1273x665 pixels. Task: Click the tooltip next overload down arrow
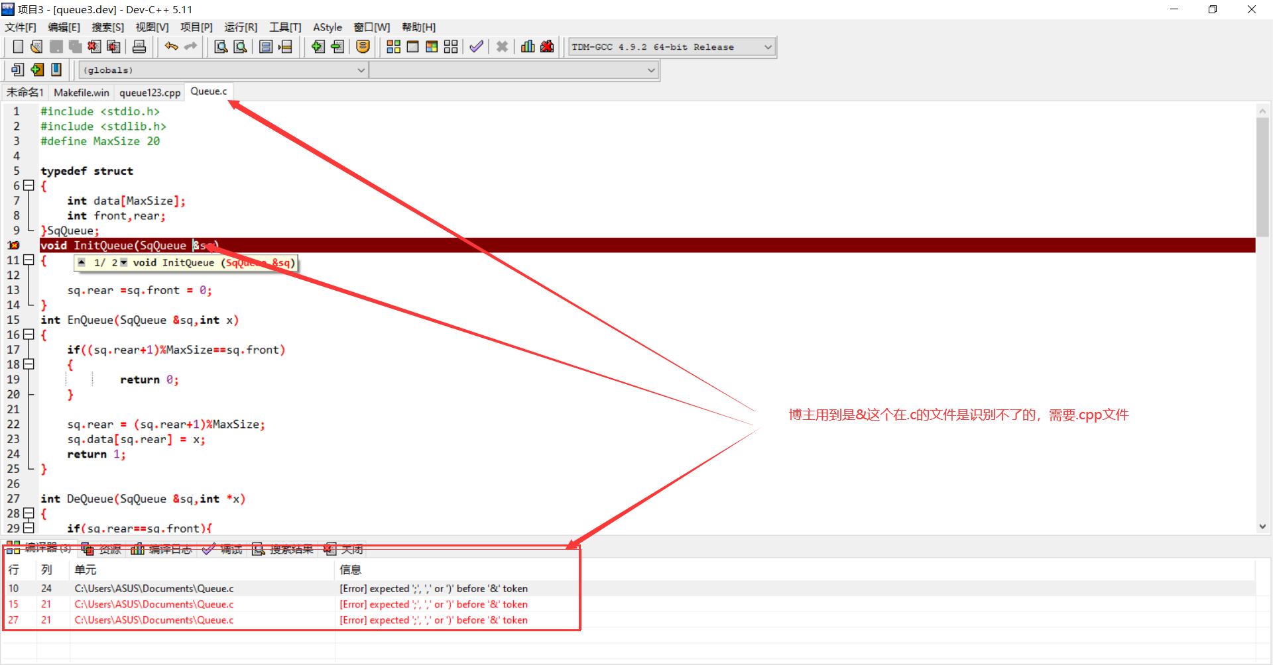click(x=123, y=262)
